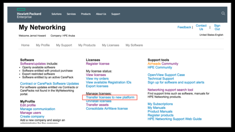Click Edit profile link
Screen dimensions: 235x132
click(28, 105)
